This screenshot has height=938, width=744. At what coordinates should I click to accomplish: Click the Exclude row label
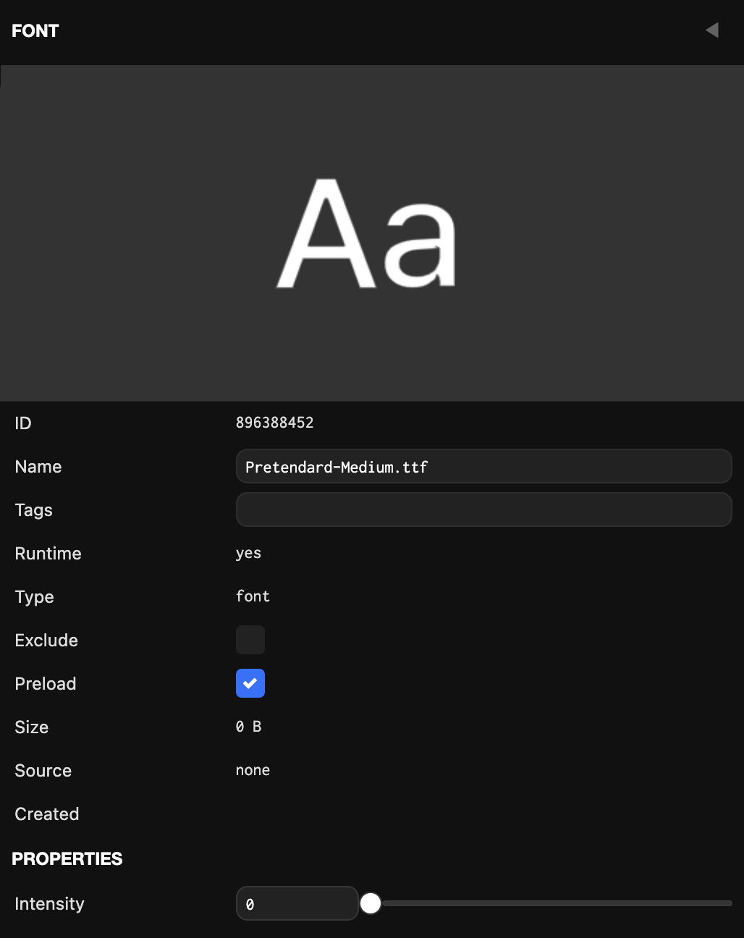coord(46,640)
